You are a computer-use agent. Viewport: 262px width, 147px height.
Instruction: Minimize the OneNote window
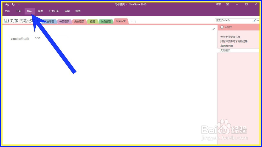coord(237,4)
